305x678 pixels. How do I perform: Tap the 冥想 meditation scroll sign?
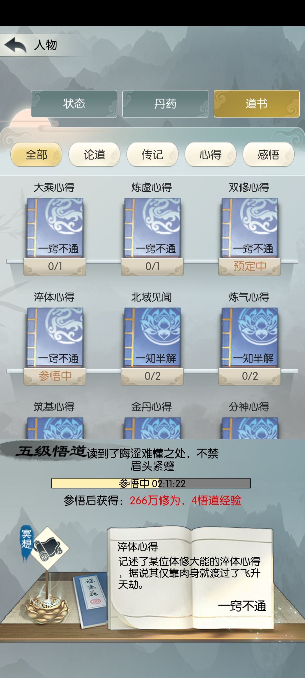tap(45, 544)
